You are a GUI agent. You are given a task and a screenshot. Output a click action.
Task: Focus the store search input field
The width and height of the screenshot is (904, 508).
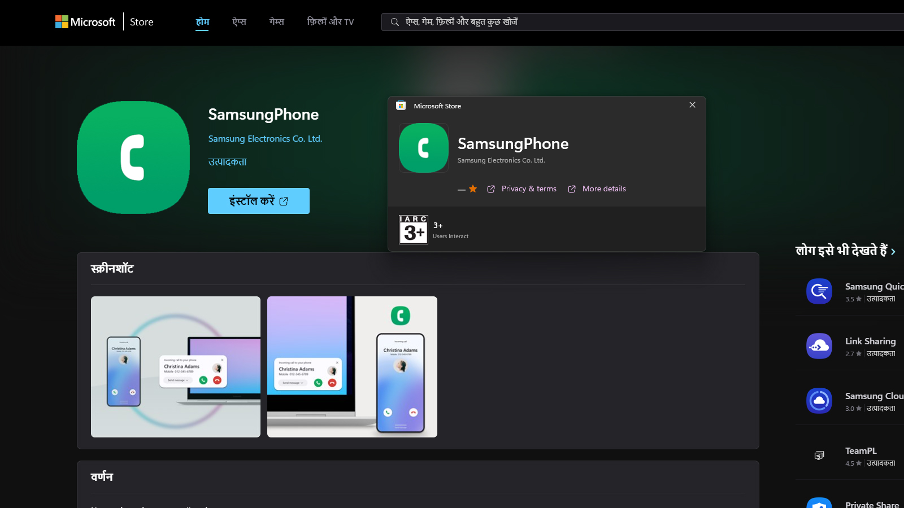643,22
